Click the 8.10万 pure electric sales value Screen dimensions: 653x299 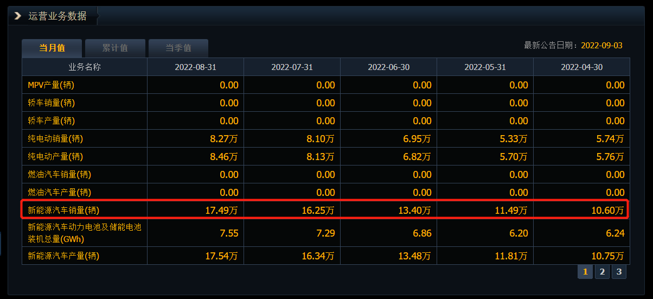tap(321, 139)
